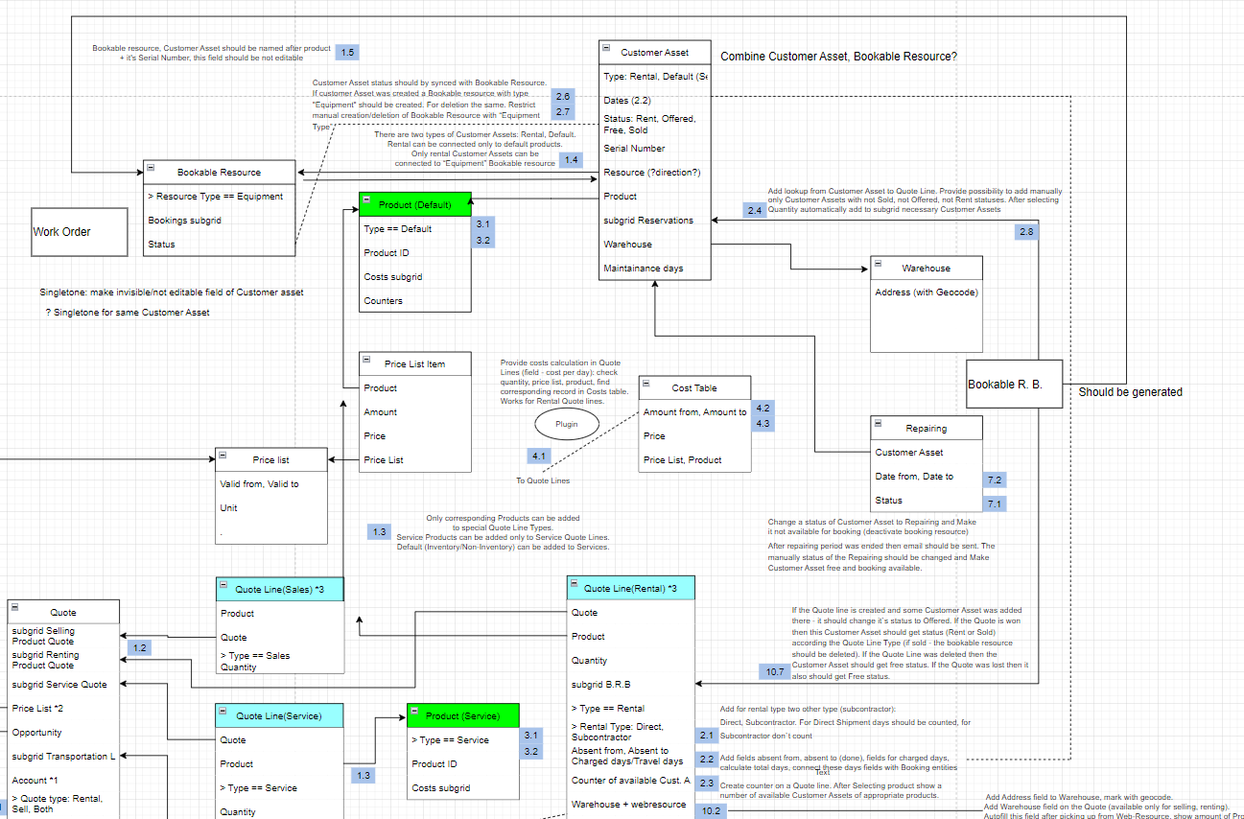Select 'Serial Number' row in Customer Asset
1244x819 pixels.
point(655,149)
